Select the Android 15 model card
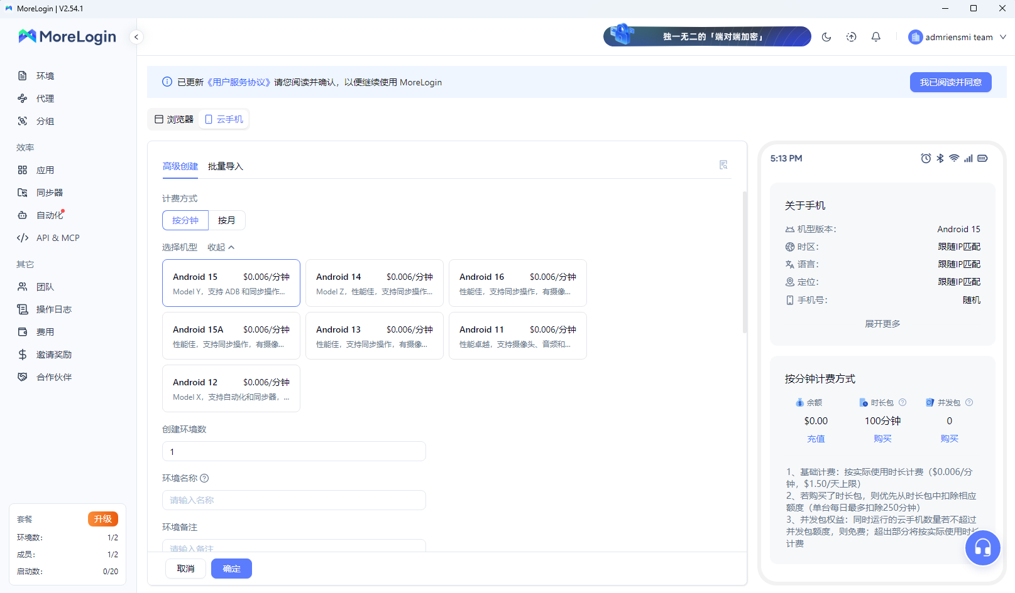The width and height of the screenshot is (1015, 593). pyautogui.click(x=231, y=283)
